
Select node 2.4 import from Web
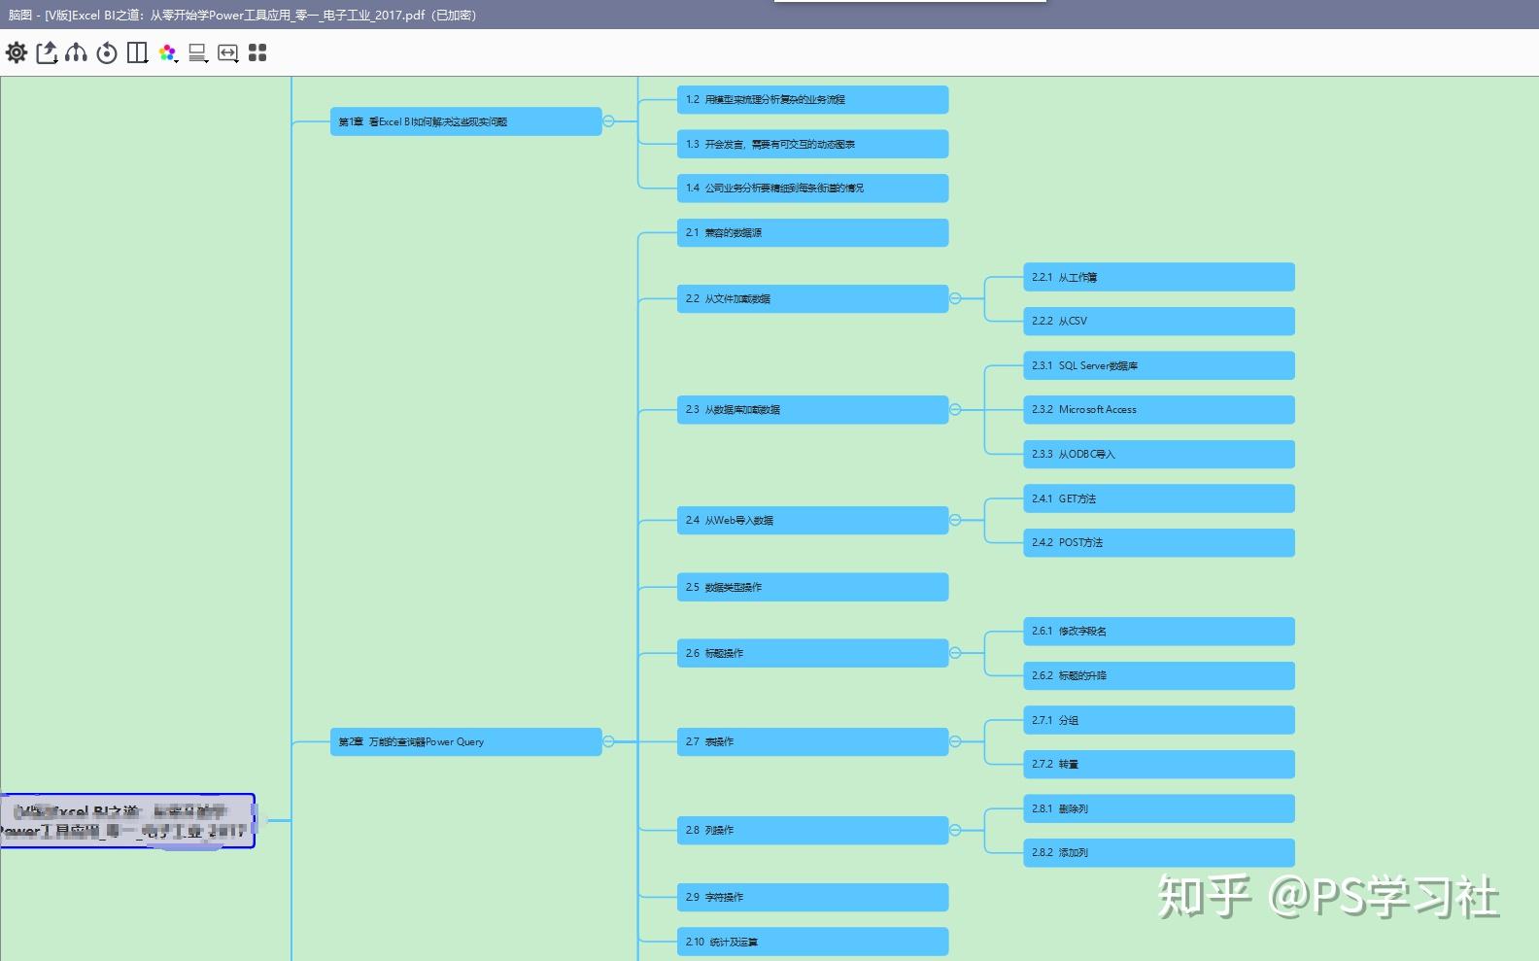812,520
